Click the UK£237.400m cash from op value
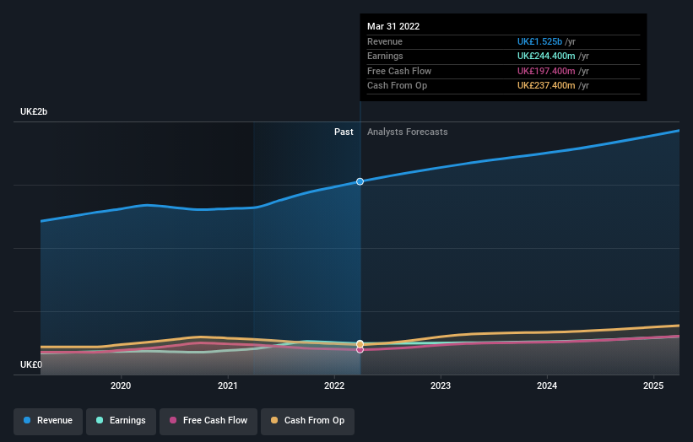 [546, 86]
